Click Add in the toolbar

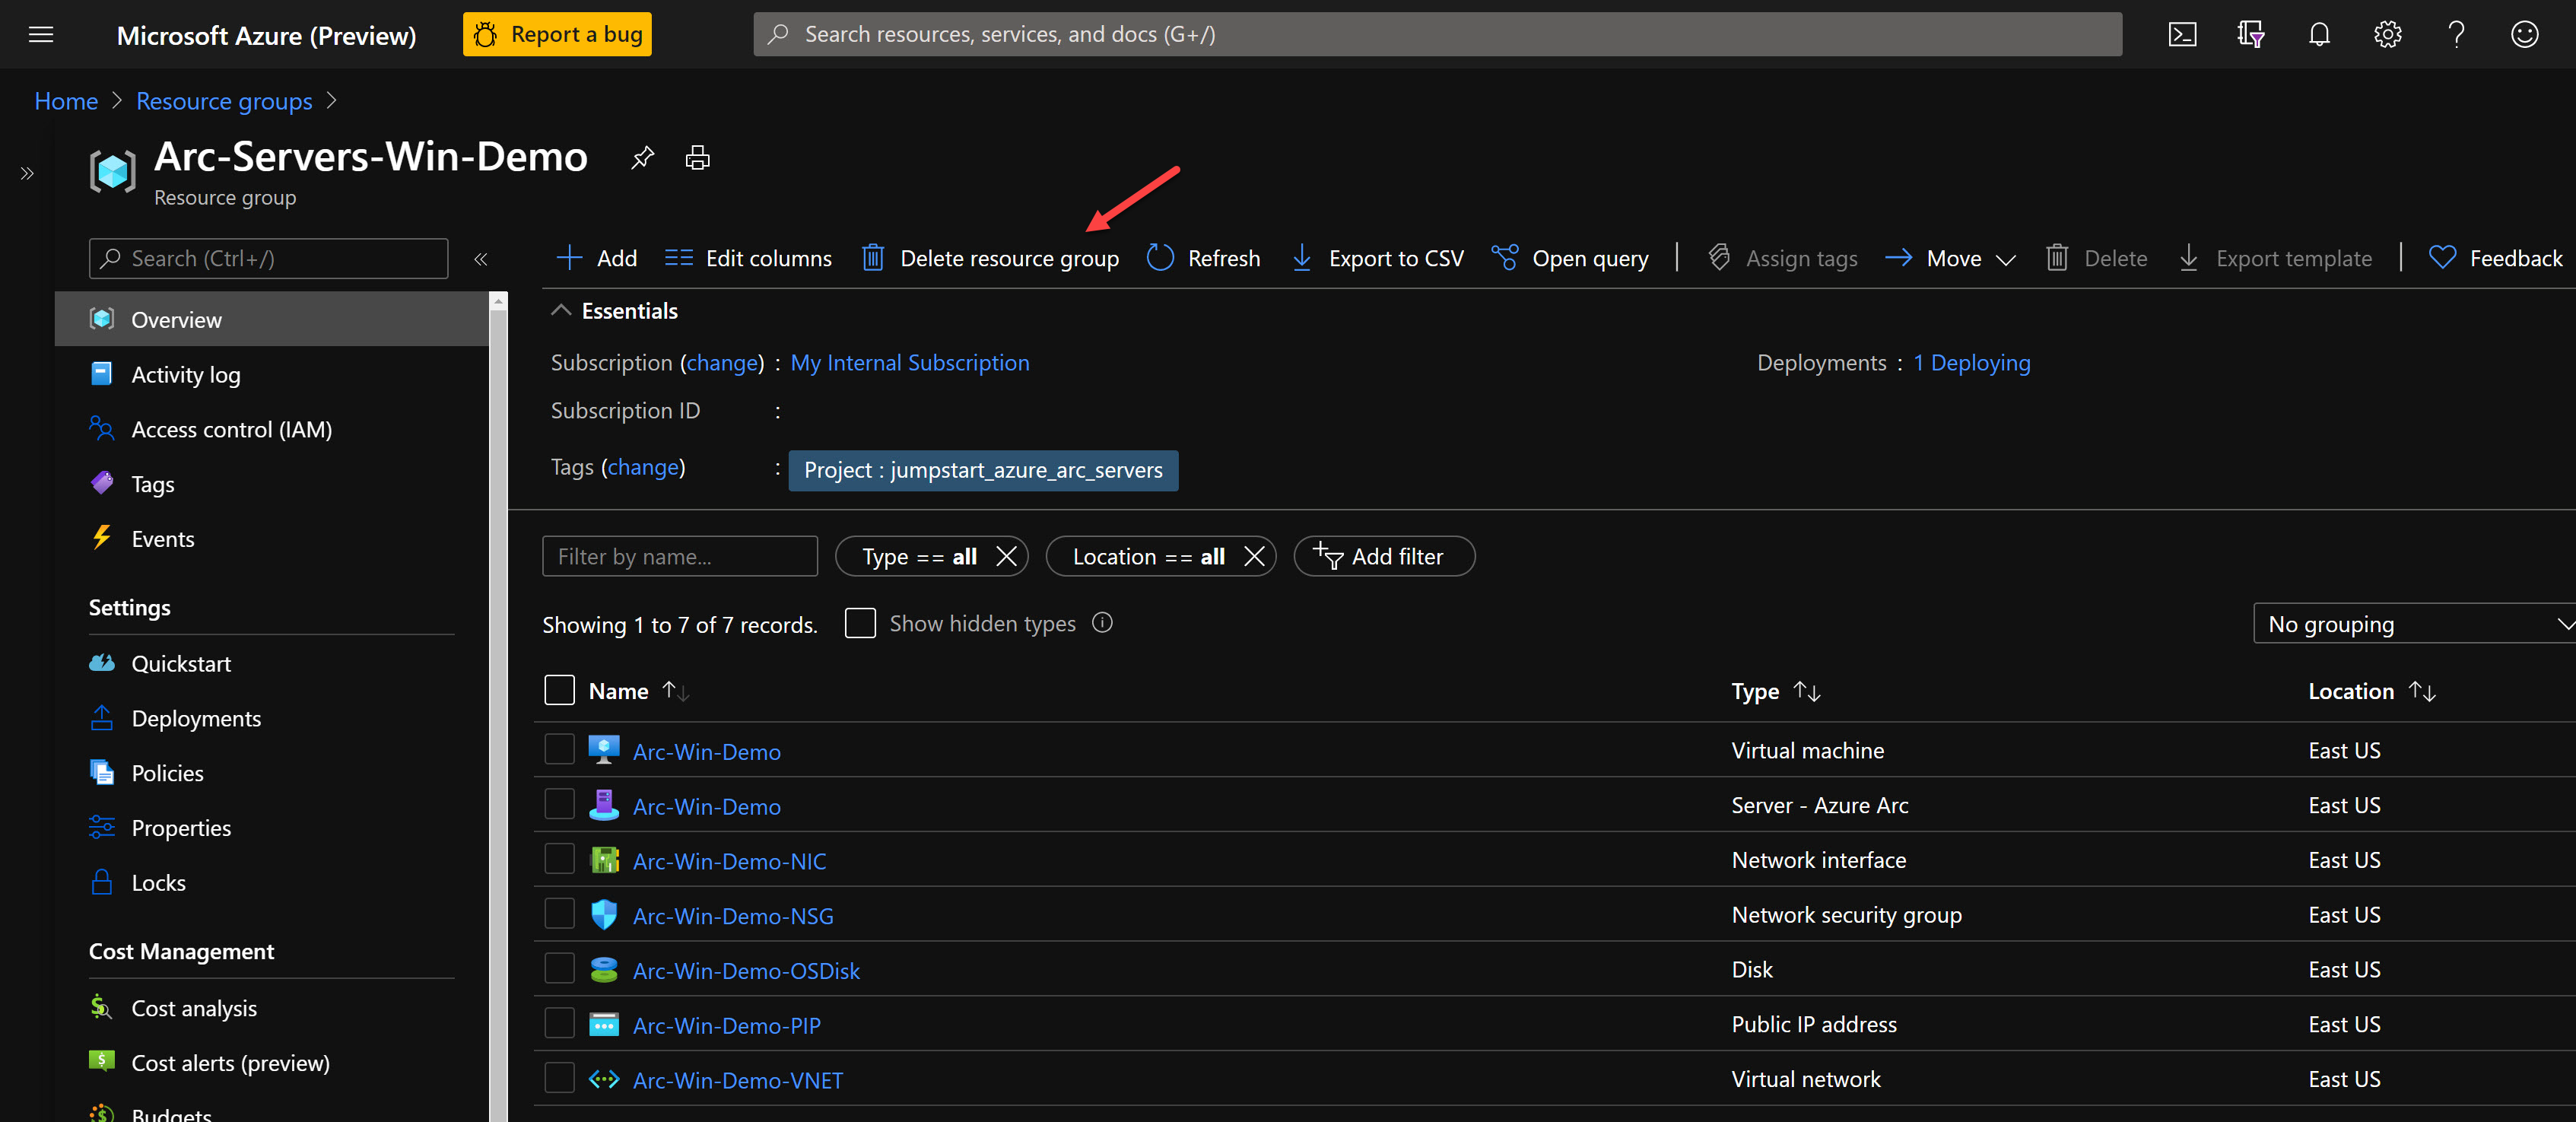pos(597,259)
